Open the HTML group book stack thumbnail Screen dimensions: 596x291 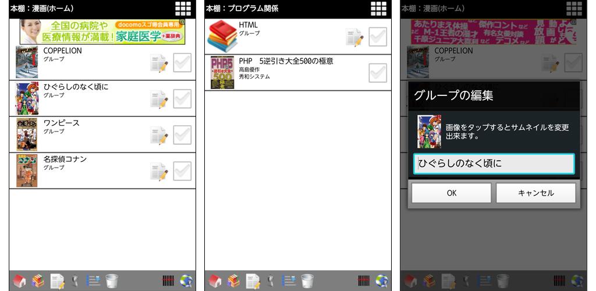pyautogui.click(x=222, y=36)
